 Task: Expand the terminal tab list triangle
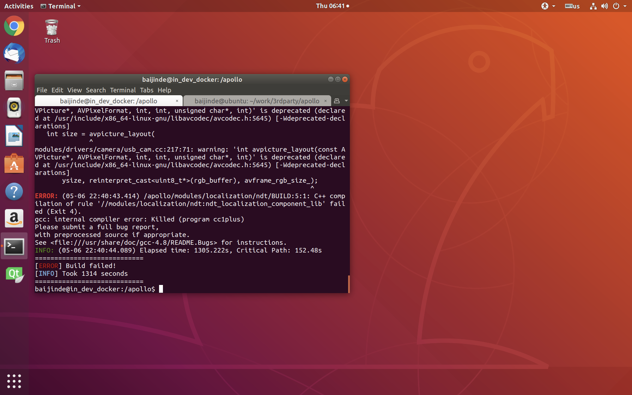click(x=346, y=101)
